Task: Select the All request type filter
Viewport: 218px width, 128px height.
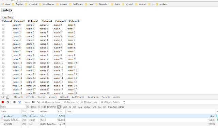Action: point(59,107)
